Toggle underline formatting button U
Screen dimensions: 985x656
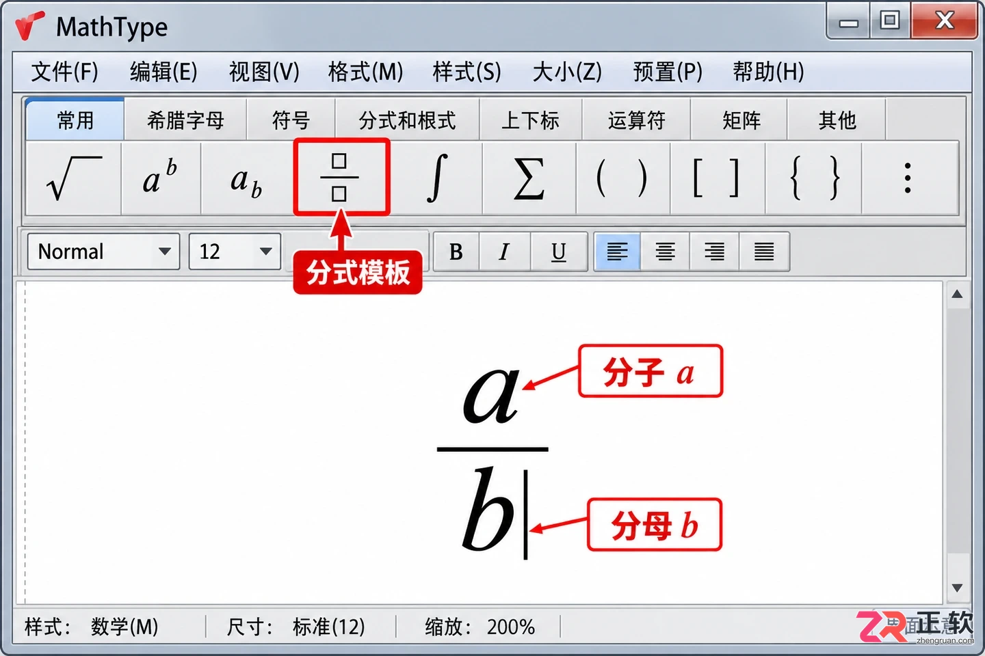[x=559, y=252]
